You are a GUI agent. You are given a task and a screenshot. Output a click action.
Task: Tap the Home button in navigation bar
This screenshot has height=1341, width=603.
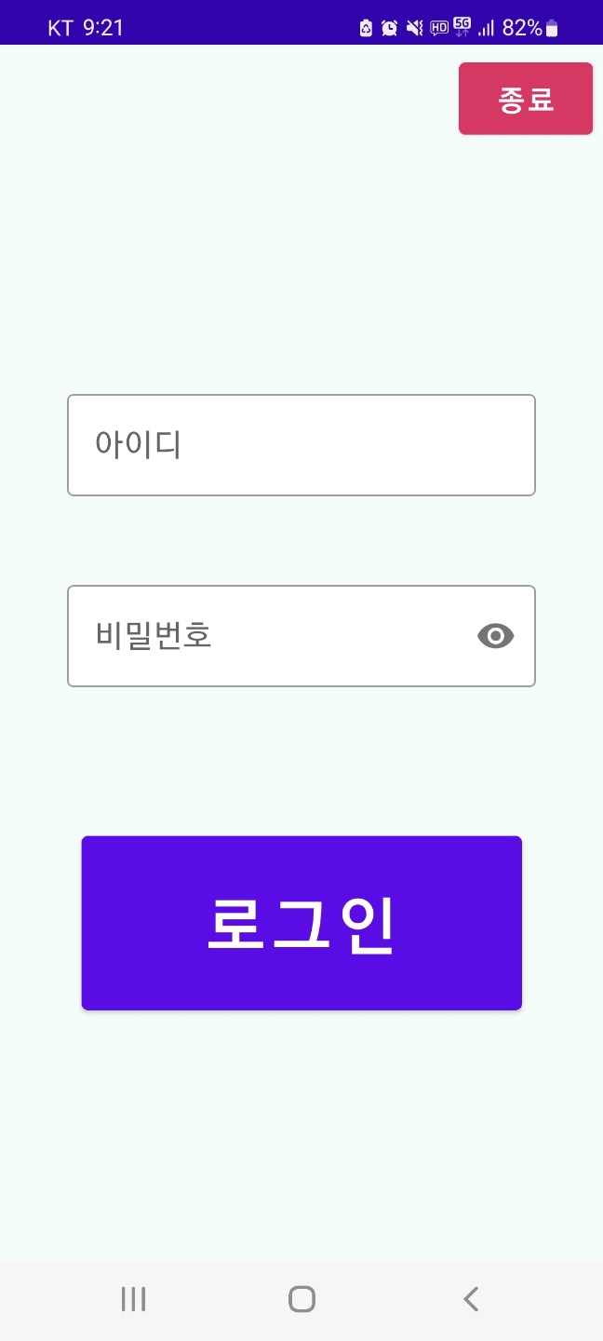[x=301, y=1297]
